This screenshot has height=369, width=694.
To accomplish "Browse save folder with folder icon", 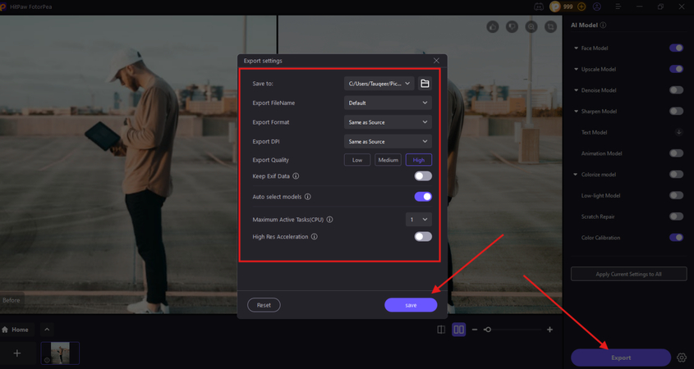I will 425,84.
